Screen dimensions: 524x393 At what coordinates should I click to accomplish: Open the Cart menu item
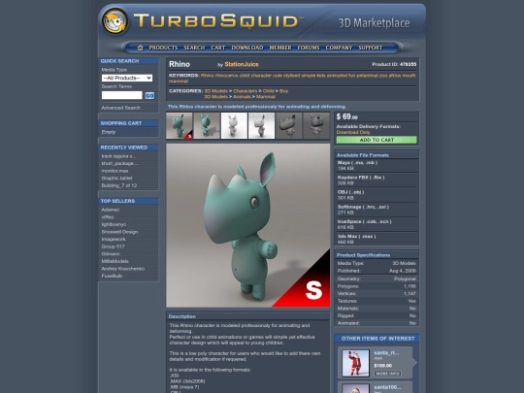coord(218,48)
